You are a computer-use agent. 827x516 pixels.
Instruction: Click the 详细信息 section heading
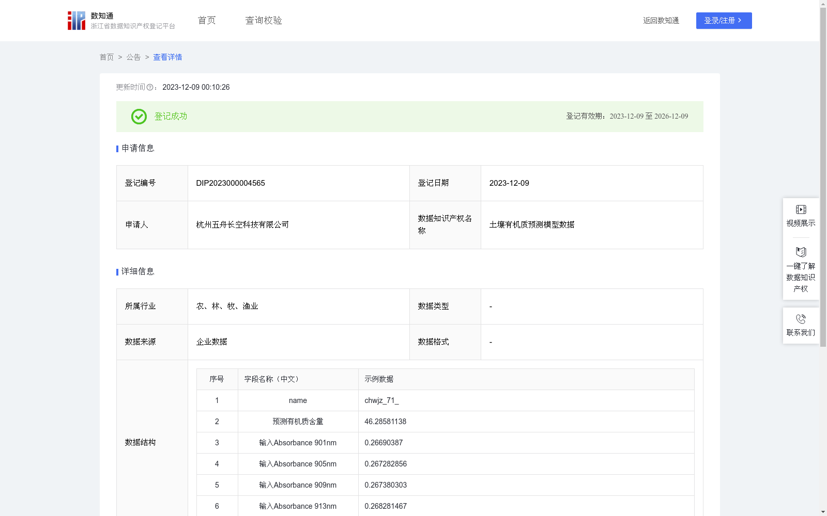(138, 272)
